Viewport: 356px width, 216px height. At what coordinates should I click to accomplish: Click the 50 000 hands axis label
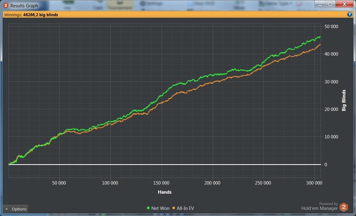point(59,183)
